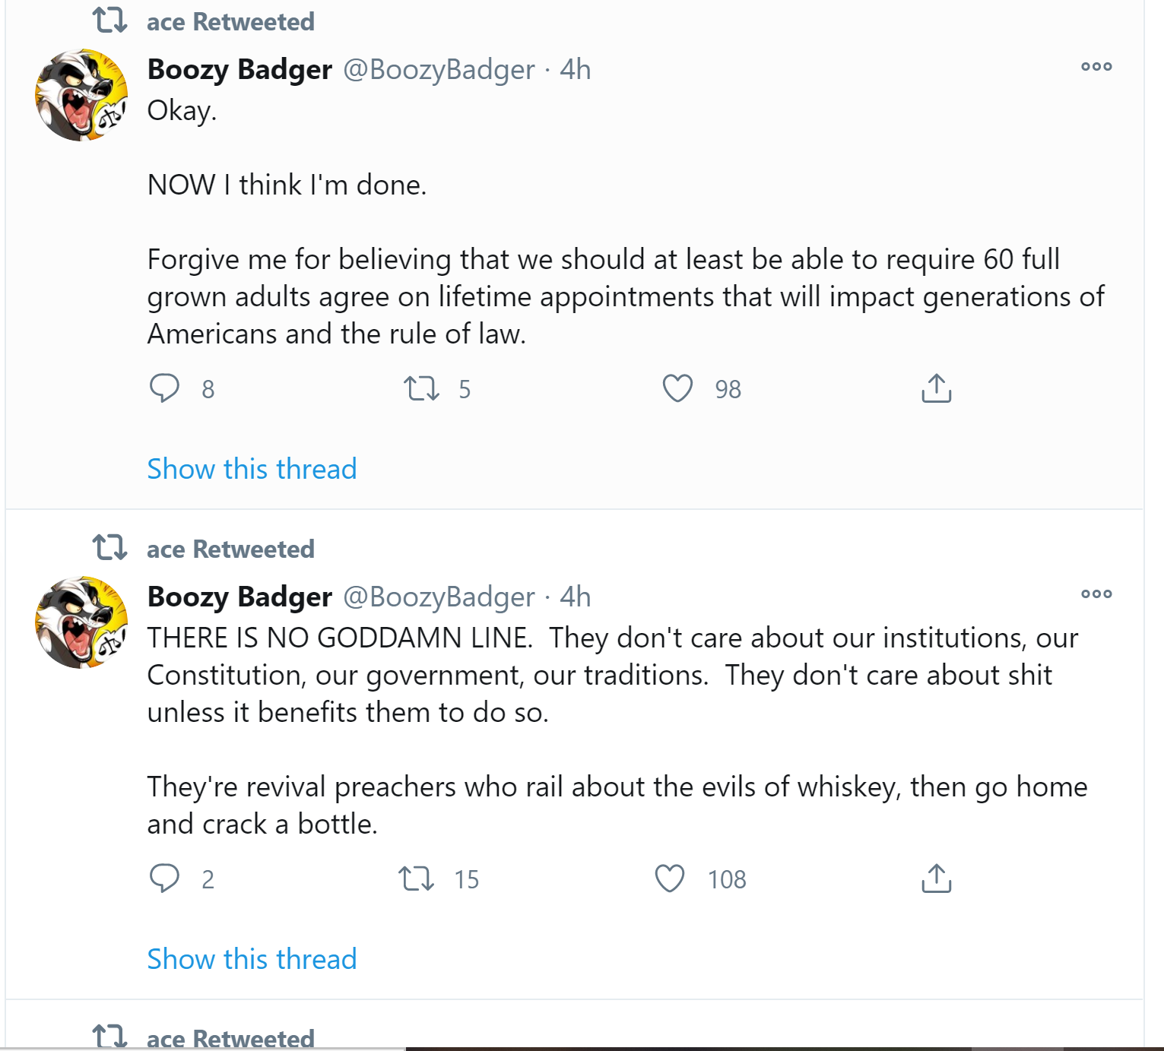Share the 'revival preachers' tweet

pos(936,878)
